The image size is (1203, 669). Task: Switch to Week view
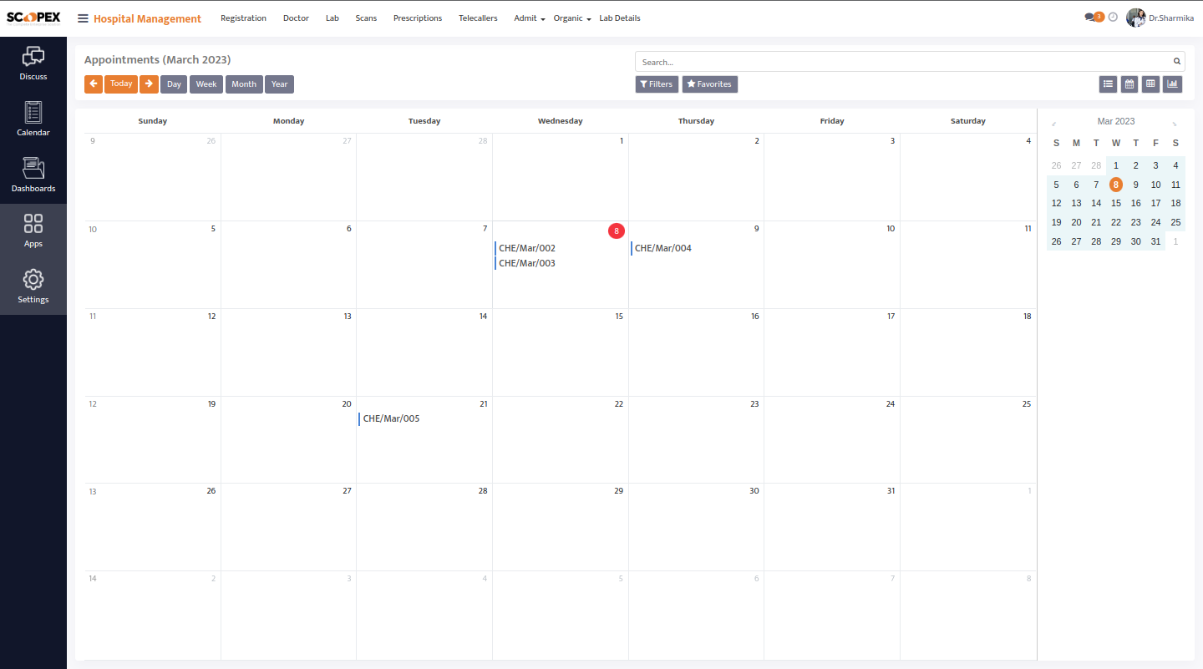(x=206, y=84)
